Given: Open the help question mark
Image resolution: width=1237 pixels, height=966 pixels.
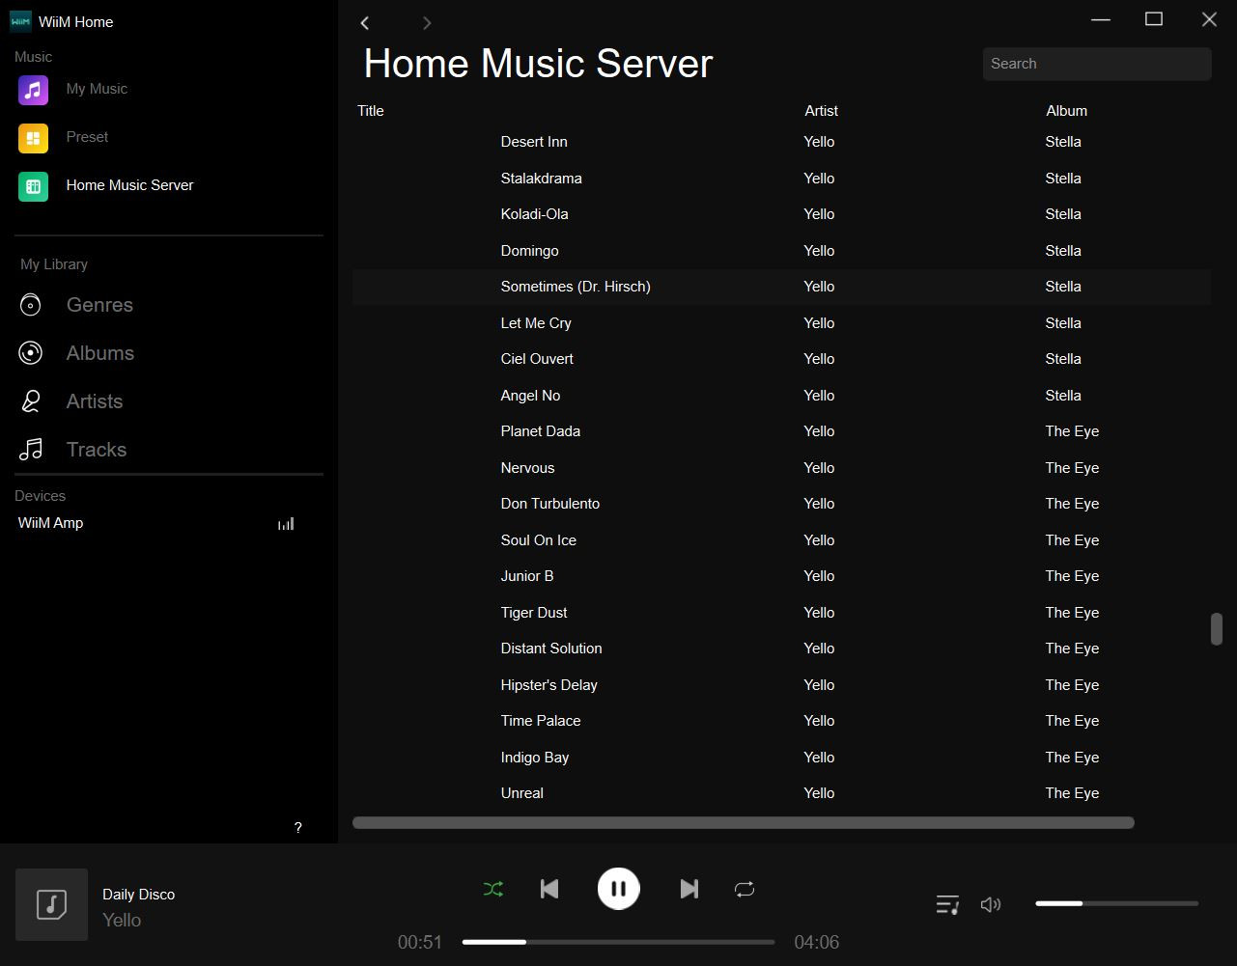Looking at the screenshot, I should 297,827.
